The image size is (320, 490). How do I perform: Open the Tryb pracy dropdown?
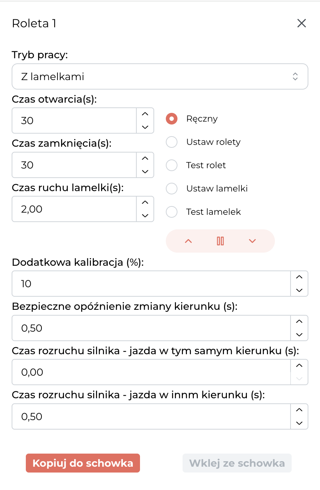[x=160, y=76]
